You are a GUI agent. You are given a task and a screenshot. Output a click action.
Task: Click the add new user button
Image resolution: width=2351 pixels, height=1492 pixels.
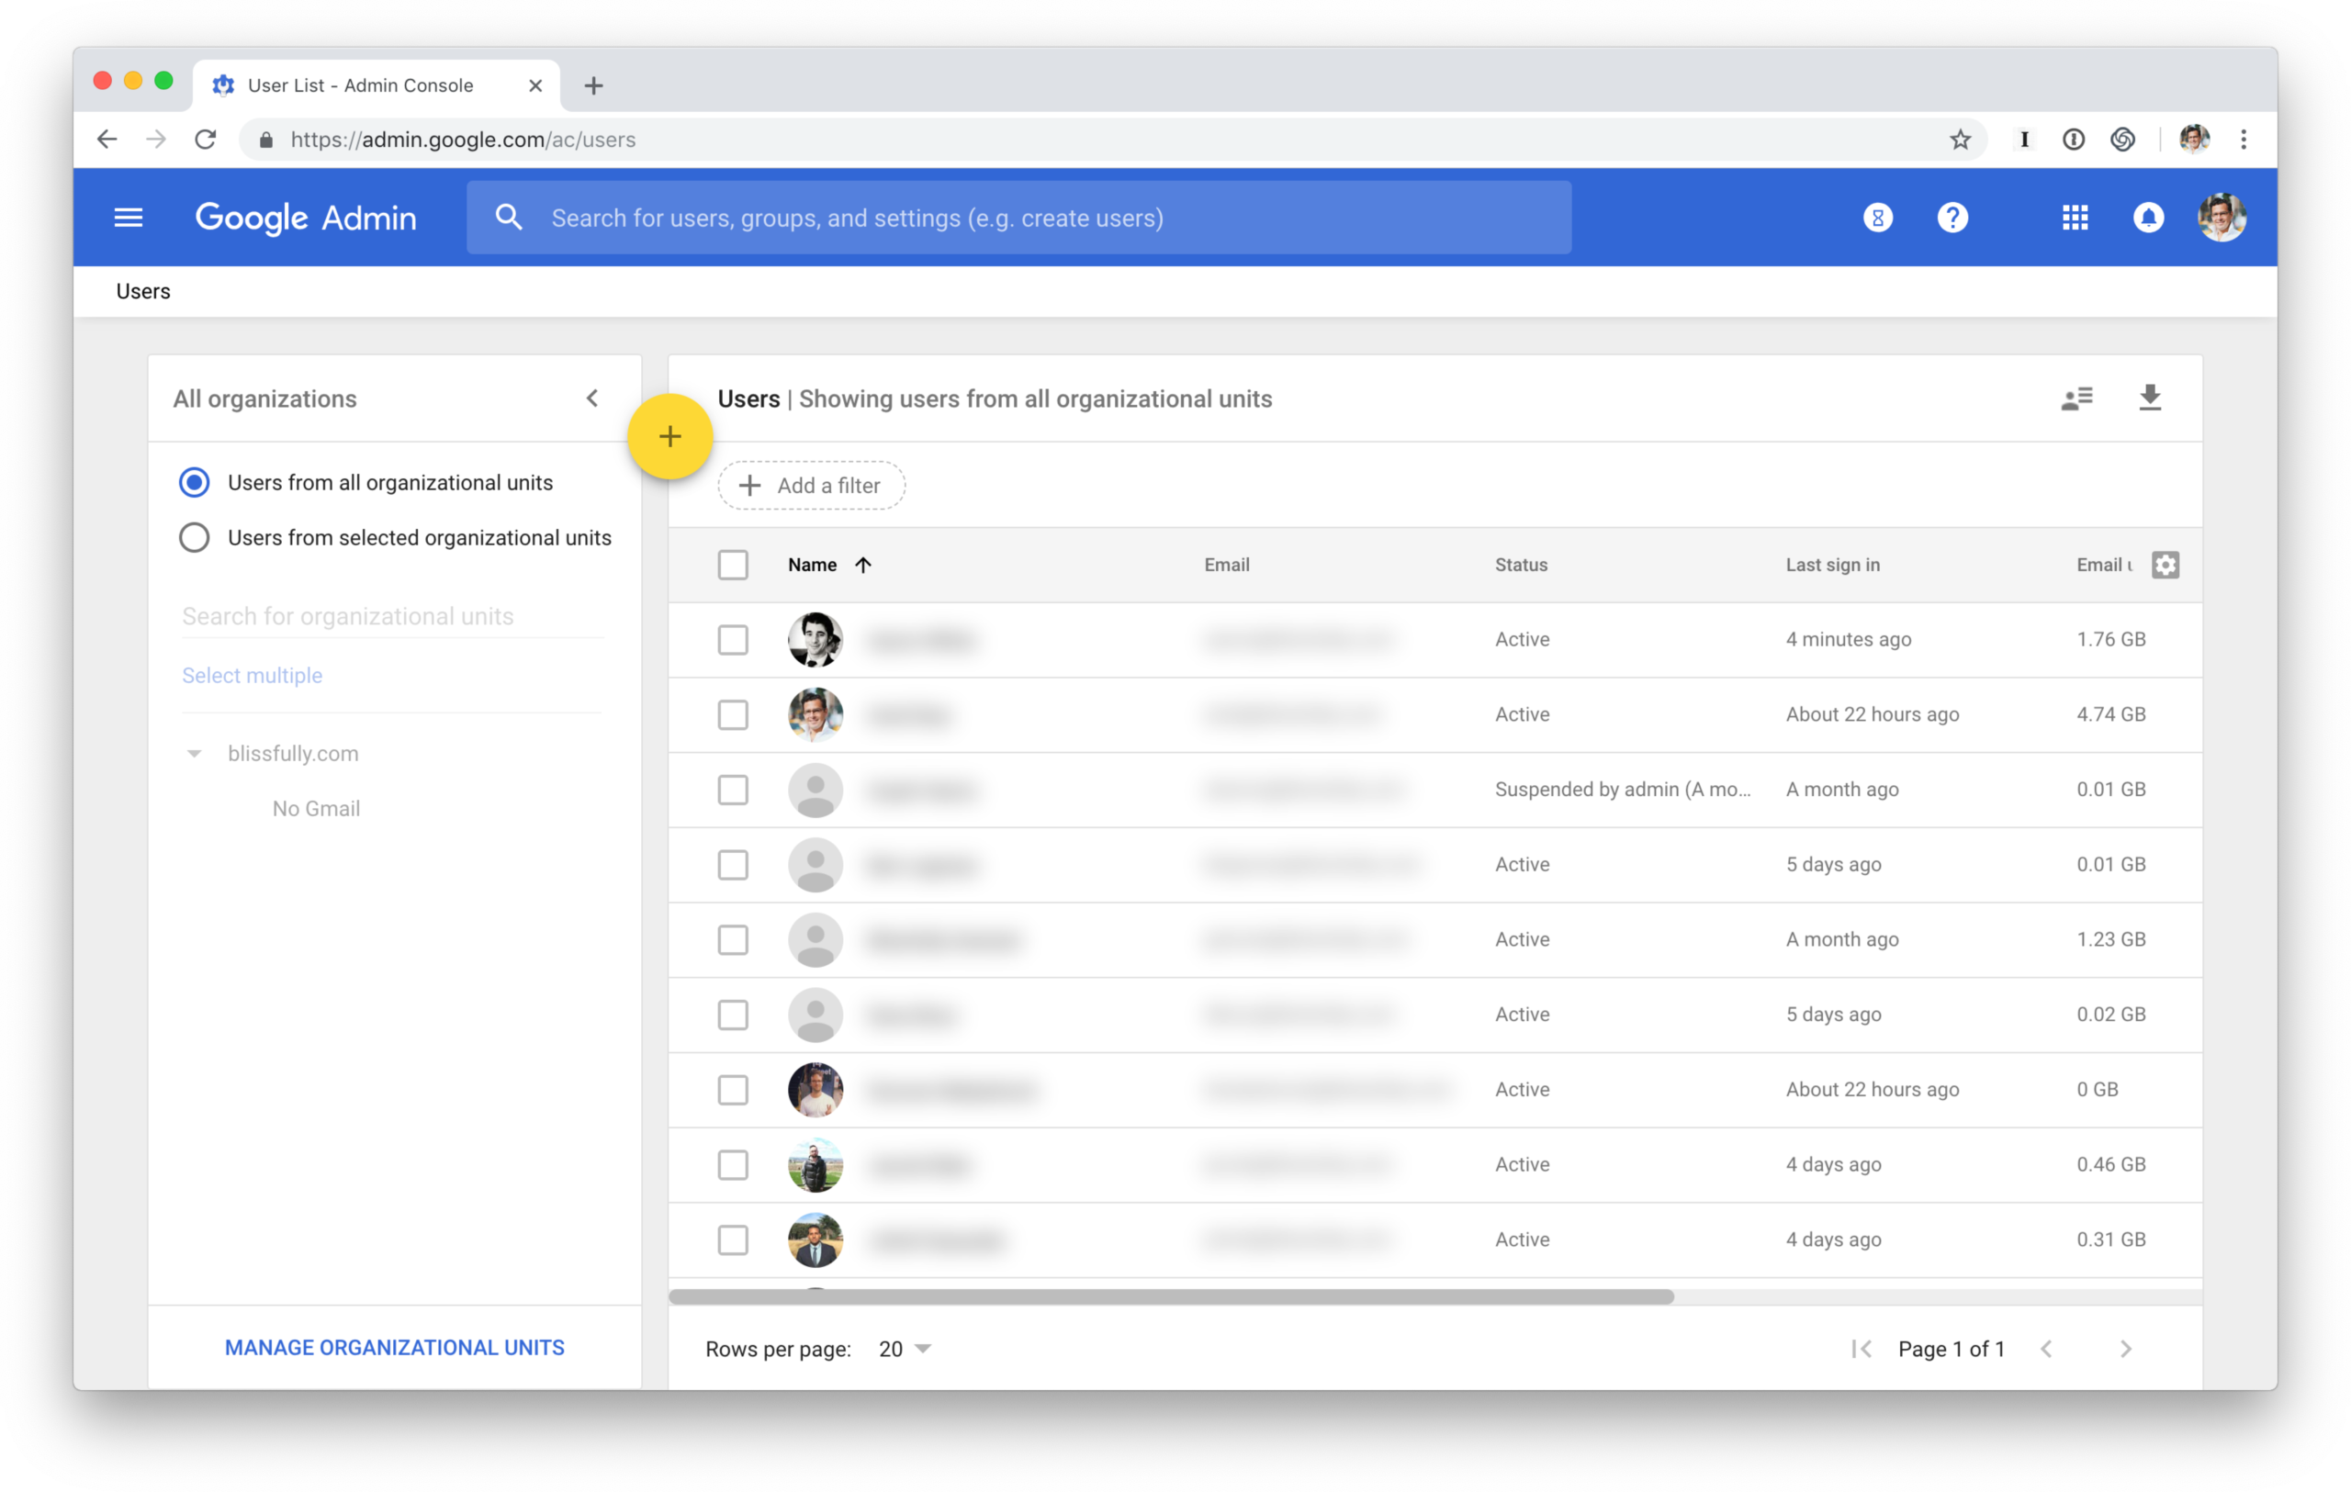pyautogui.click(x=670, y=439)
